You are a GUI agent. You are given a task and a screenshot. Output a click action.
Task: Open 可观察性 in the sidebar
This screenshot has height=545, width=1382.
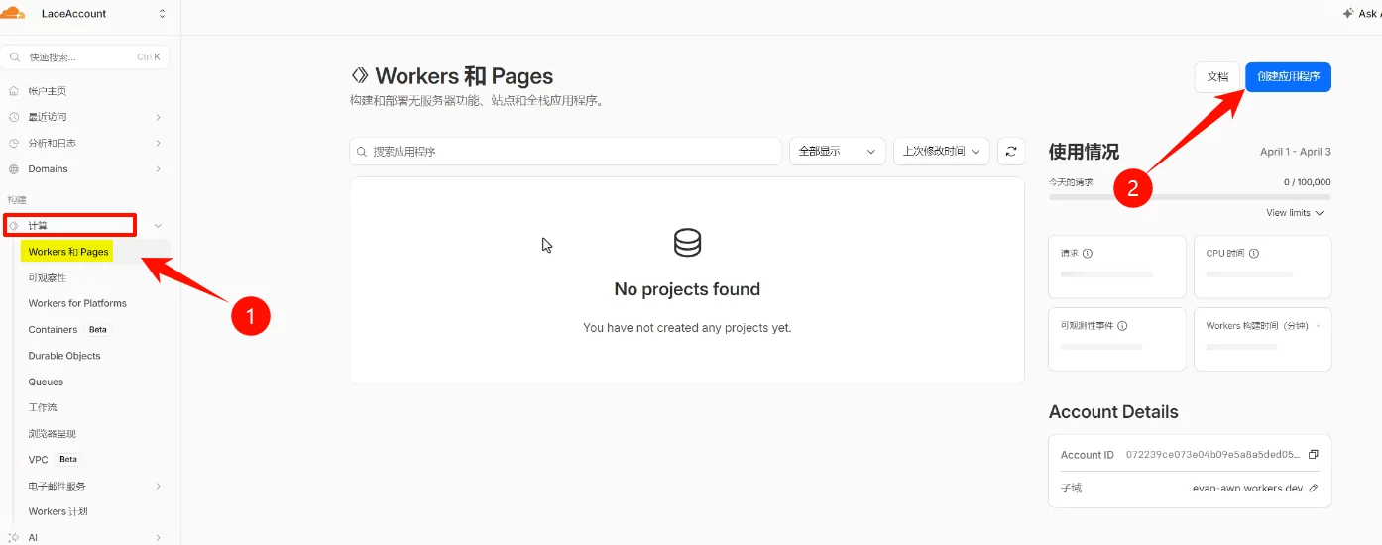[x=47, y=277]
